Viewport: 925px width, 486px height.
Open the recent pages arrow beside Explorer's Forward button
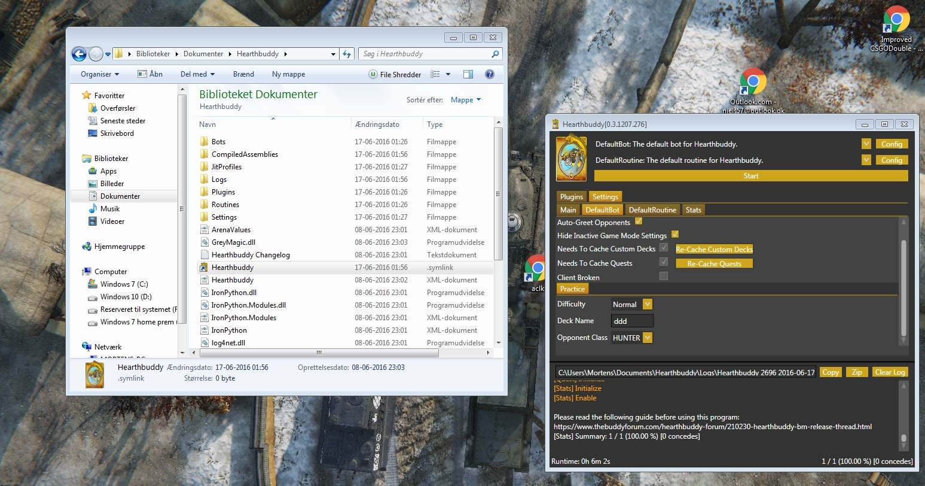click(108, 54)
